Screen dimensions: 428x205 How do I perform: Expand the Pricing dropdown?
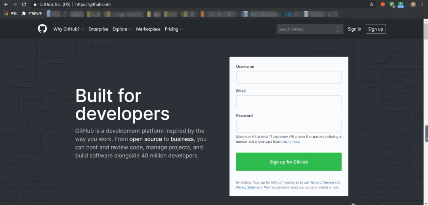174,29
